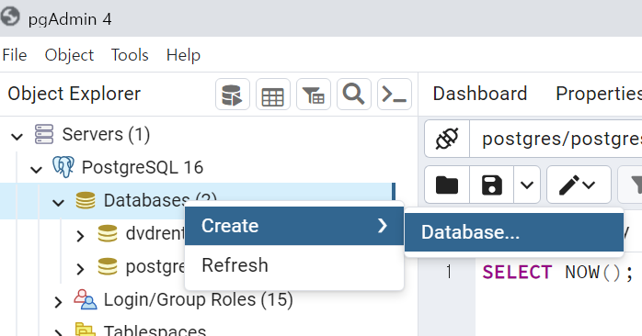
Task: Open the Help menu
Action: click(183, 55)
